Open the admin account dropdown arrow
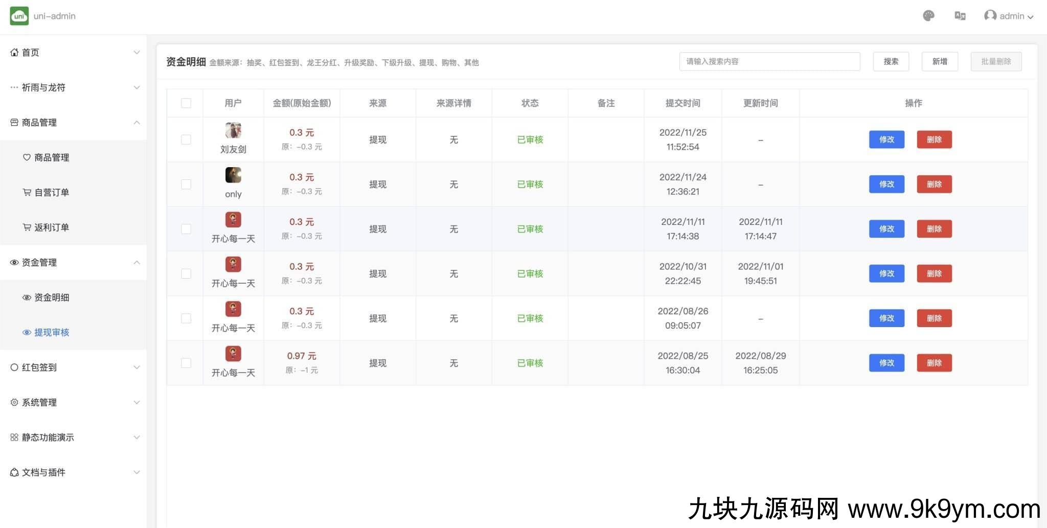This screenshot has width=1047, height=528. coord(1031,17)
